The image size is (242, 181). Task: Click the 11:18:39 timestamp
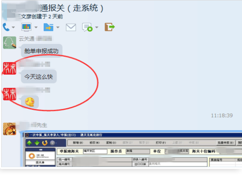click(222, 115)
